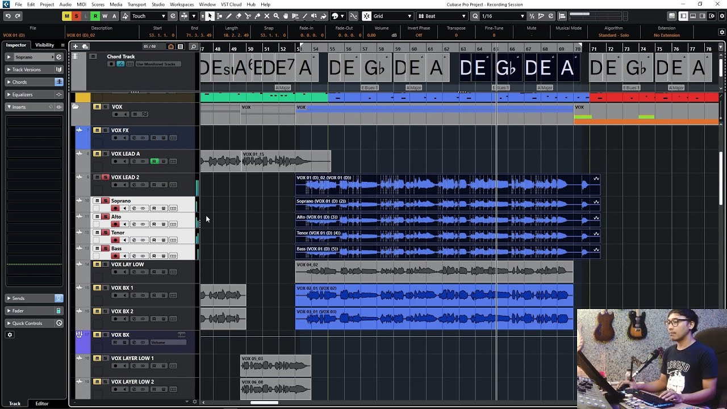Enable record on the Alto track
This screenshot has width=727, height=409.
pyautogui.click(x=116, y=224)
